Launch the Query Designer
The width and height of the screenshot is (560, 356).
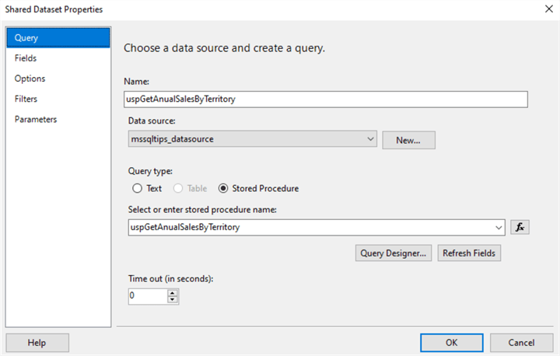[x=394, y=253]
